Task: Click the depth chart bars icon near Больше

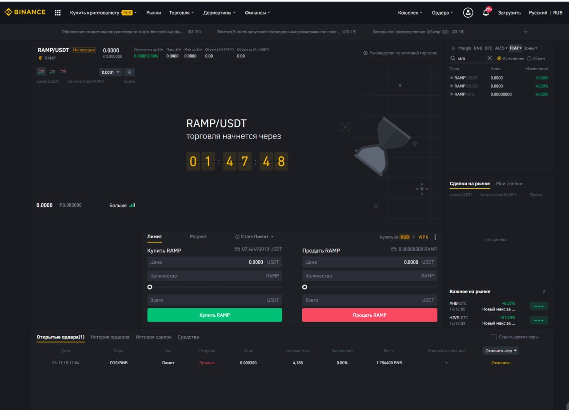Action: [132, 205]
